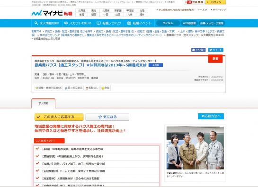Open the job-change events calendar menu

coord(139,23)
